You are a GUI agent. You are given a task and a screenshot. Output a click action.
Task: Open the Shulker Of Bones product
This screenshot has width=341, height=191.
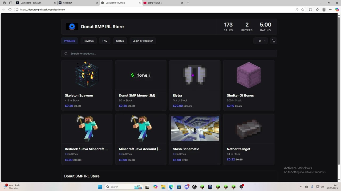coord(249,85)
